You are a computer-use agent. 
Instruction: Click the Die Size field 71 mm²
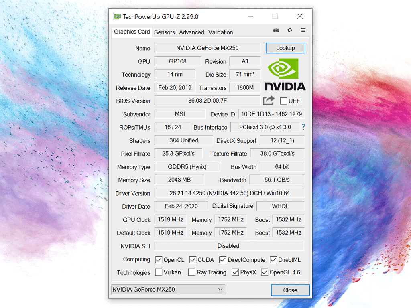tap(245, 74)
